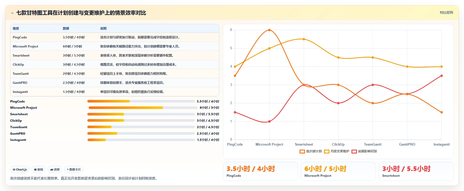This screenshot has height=191, width=464.
Task: Click the Microsoft Project x-axis label
Action: coord(269,145)
